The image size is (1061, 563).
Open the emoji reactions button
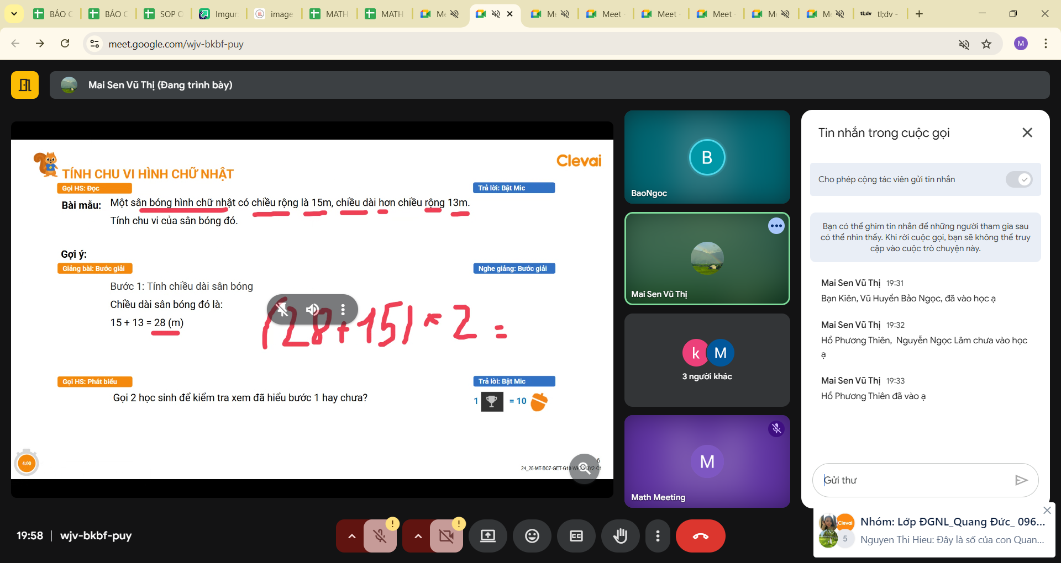coord(532,536)
